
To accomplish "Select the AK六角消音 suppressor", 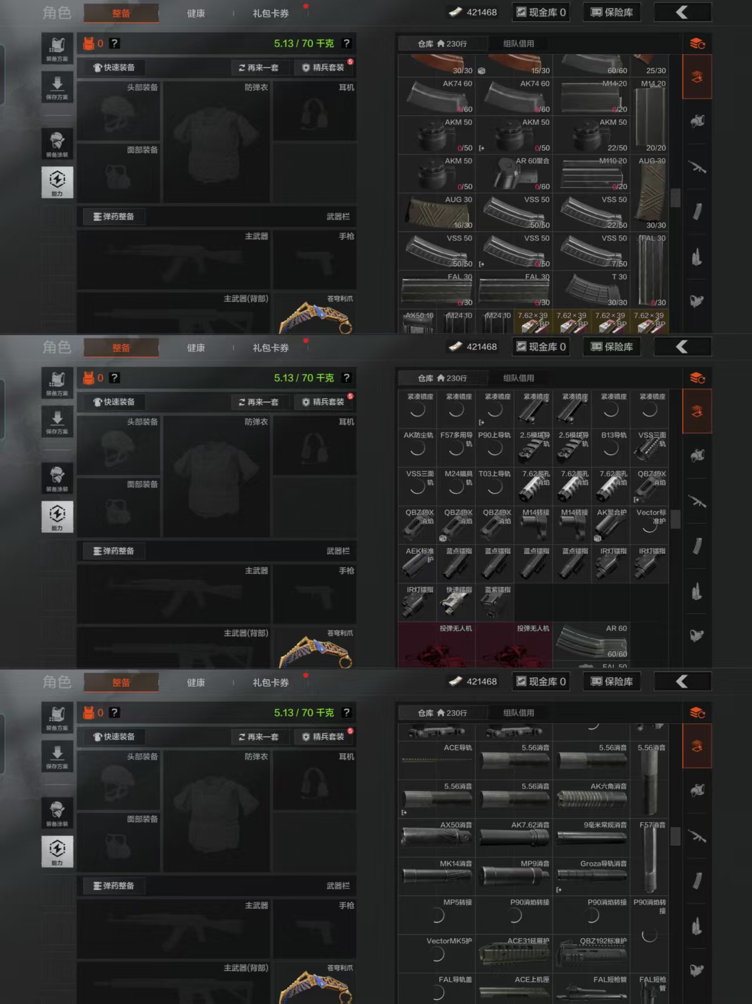I will pyautogui.click(x=591, y=799).
